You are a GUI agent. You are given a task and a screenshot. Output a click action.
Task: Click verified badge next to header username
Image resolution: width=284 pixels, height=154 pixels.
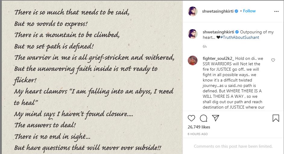(236, 11)
